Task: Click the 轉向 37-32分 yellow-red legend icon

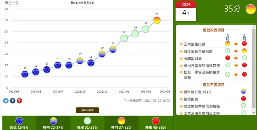Action: coord(122,121)
